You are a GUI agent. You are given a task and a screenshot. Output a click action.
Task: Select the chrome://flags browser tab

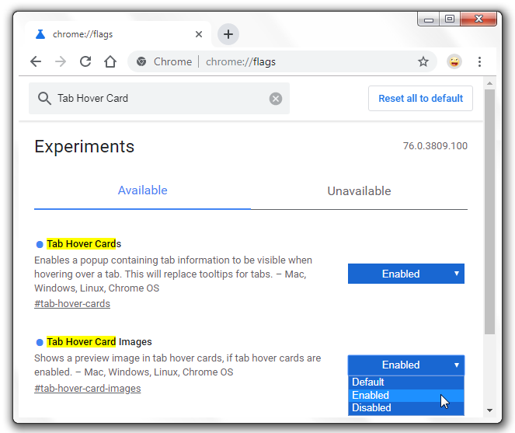[118, 34]
